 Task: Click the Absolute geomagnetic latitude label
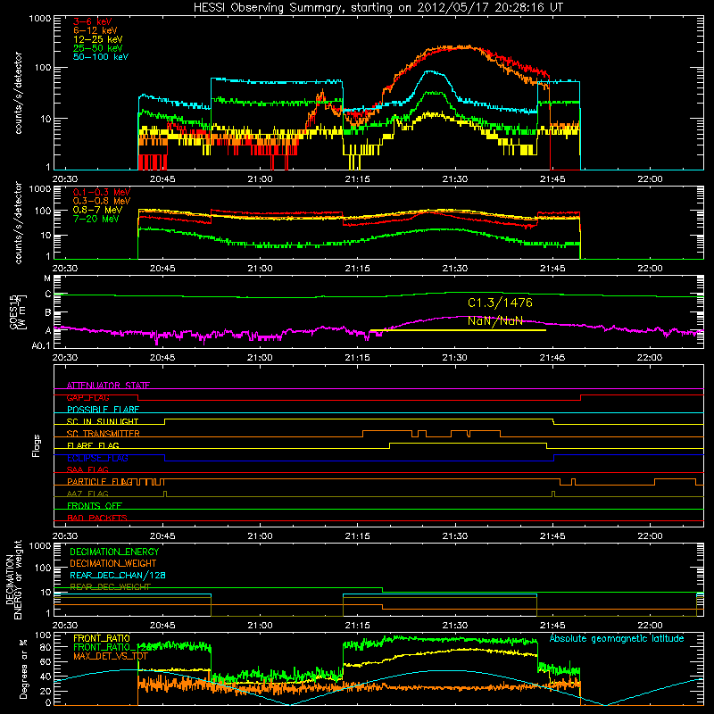[617, 638]
